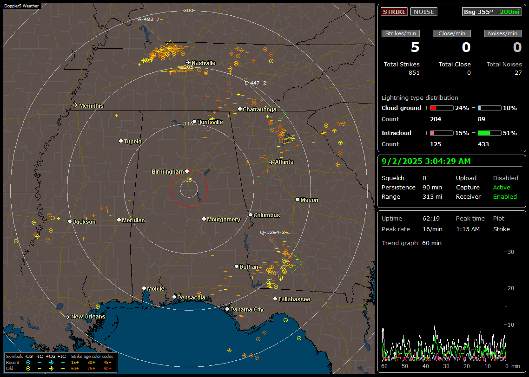The height and width of the screenshot is (377, 529).
Task: Click the Meridian city marker
Action: [x=119, y=220]
